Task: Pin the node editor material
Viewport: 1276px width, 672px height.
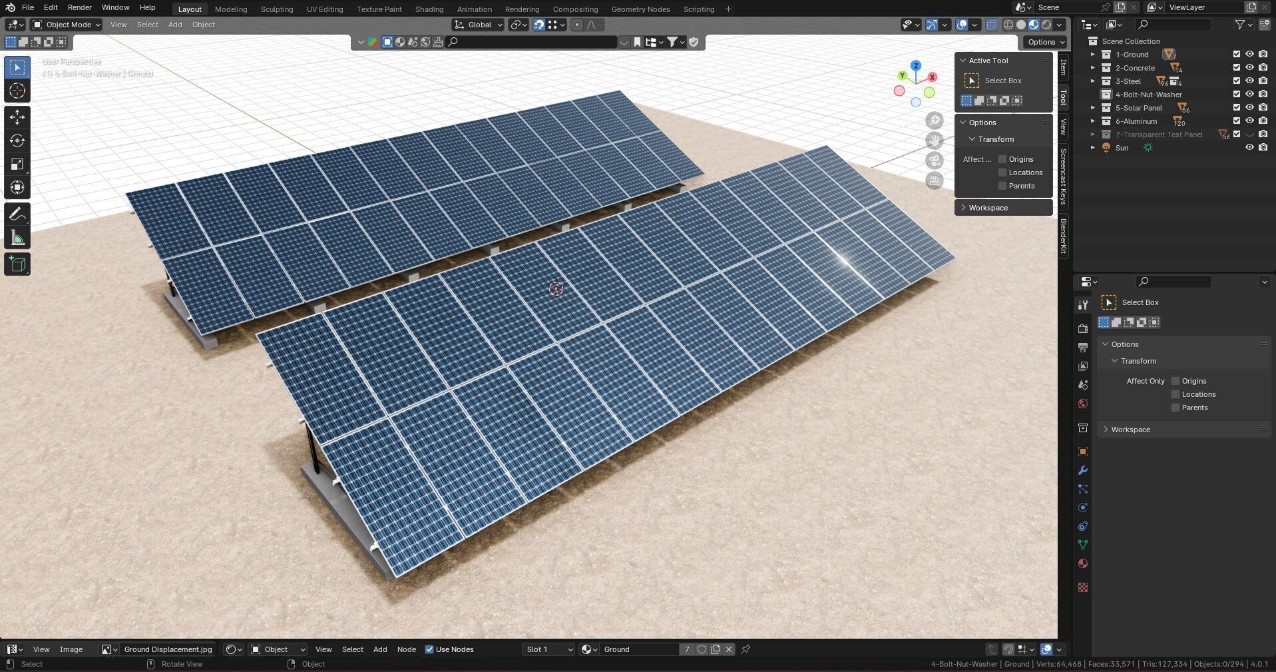Action: coord(745,649)
